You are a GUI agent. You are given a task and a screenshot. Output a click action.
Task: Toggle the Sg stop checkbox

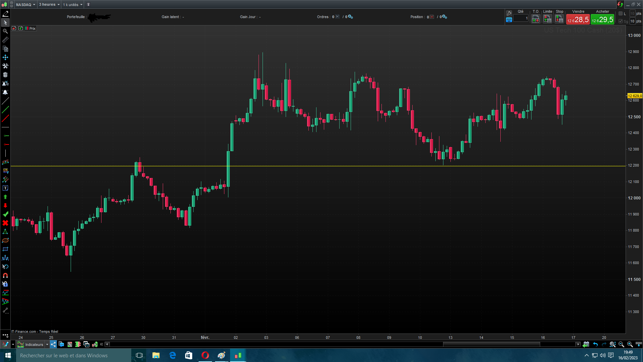[x=621, y=21]
